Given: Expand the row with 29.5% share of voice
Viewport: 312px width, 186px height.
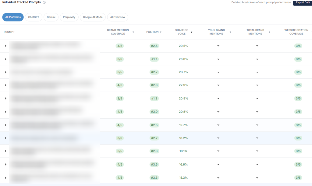Looking at the screenshot, I should [x=5, y=46].
